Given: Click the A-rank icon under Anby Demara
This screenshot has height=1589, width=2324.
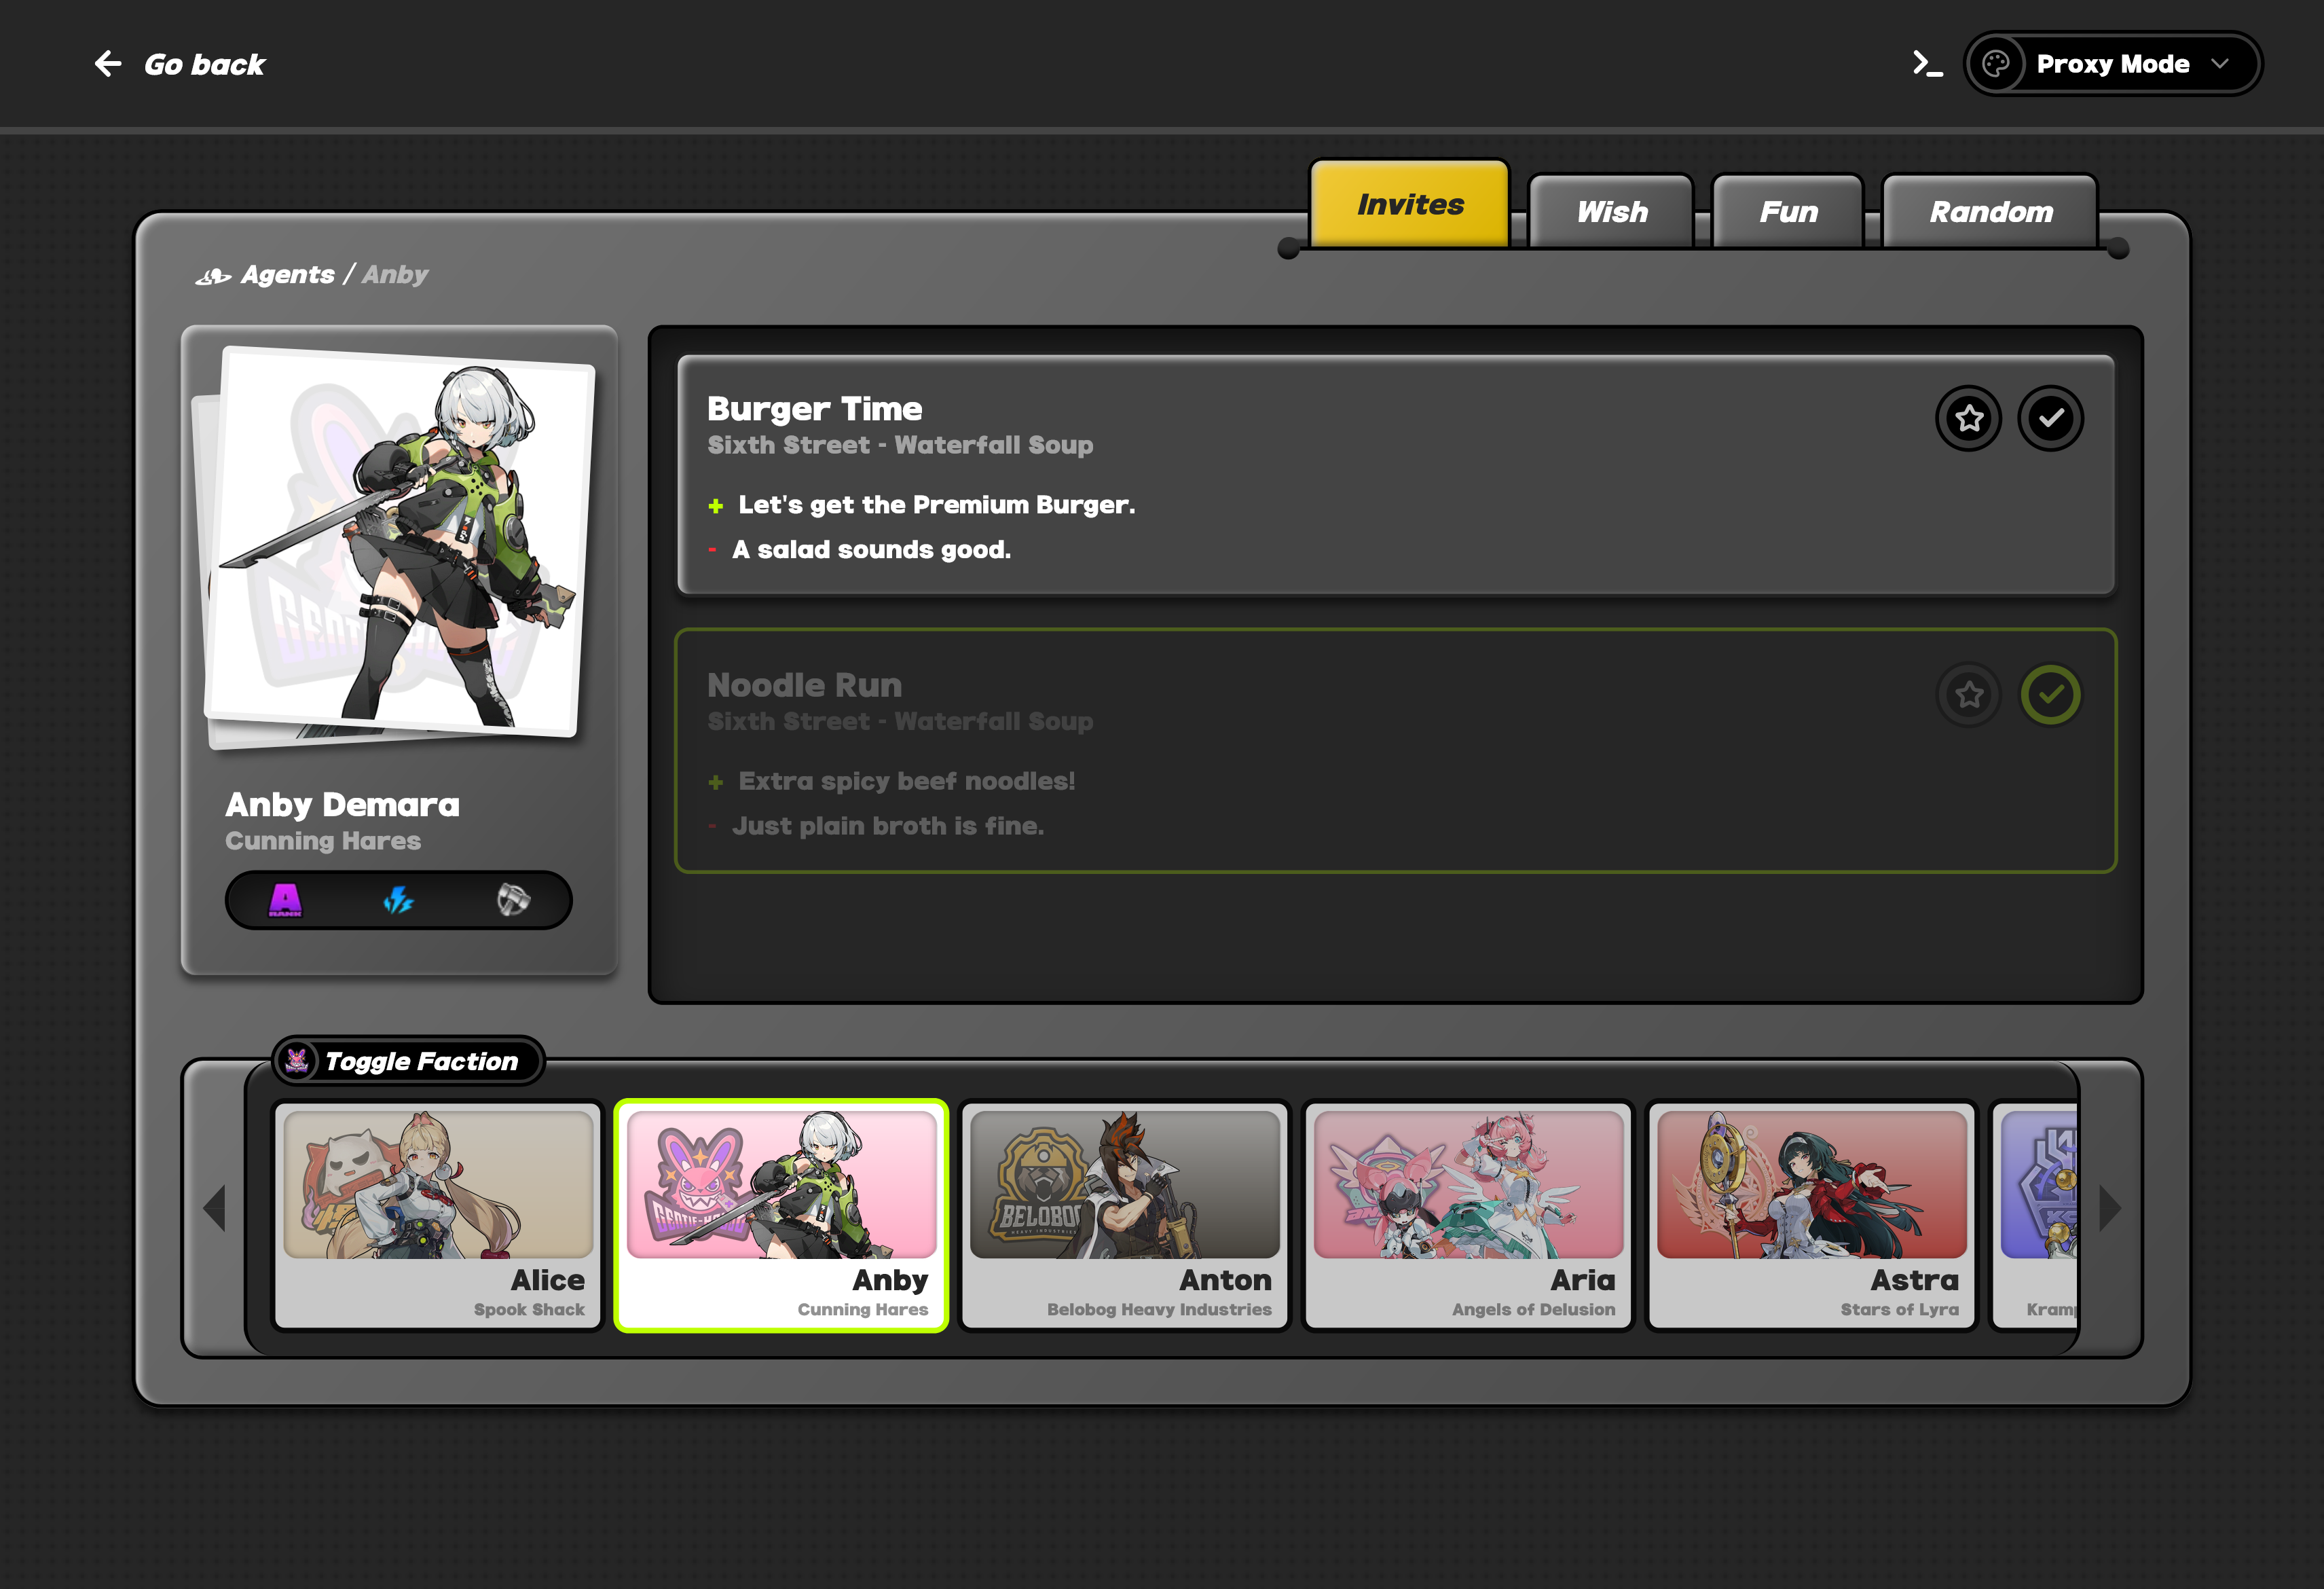Looking at the screenshot, I should [285, 900].
